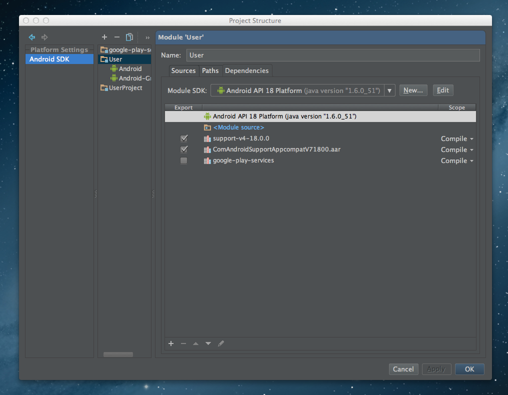Viewport: 508px width, 395px height.
Task: Remove the selected module with the minus icon
Action: pyautogui.click(x=117, y=37)
